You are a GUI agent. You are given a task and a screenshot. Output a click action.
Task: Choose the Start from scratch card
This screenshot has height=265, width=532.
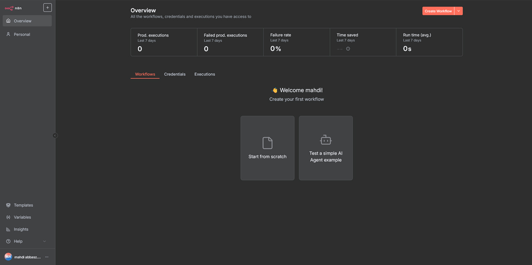point(268,148)
